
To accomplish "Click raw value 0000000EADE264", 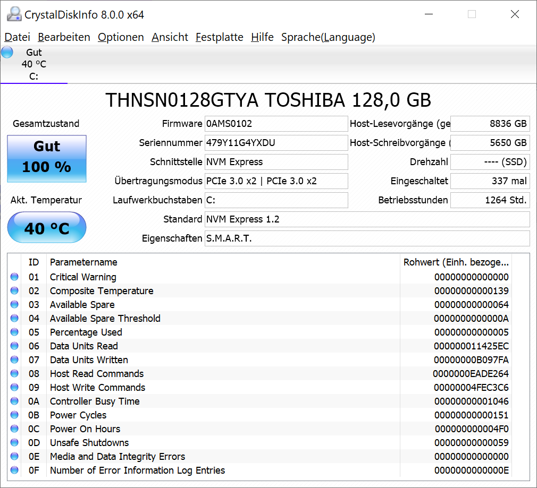I will coord(471,374).
